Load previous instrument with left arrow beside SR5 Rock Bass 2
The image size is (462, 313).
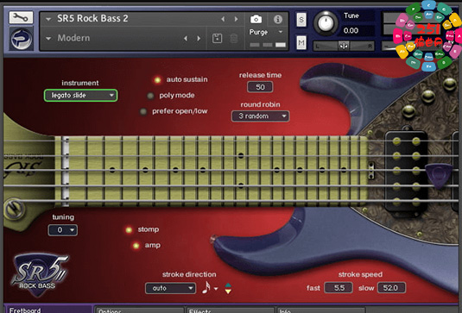click(x=223, y=19)
